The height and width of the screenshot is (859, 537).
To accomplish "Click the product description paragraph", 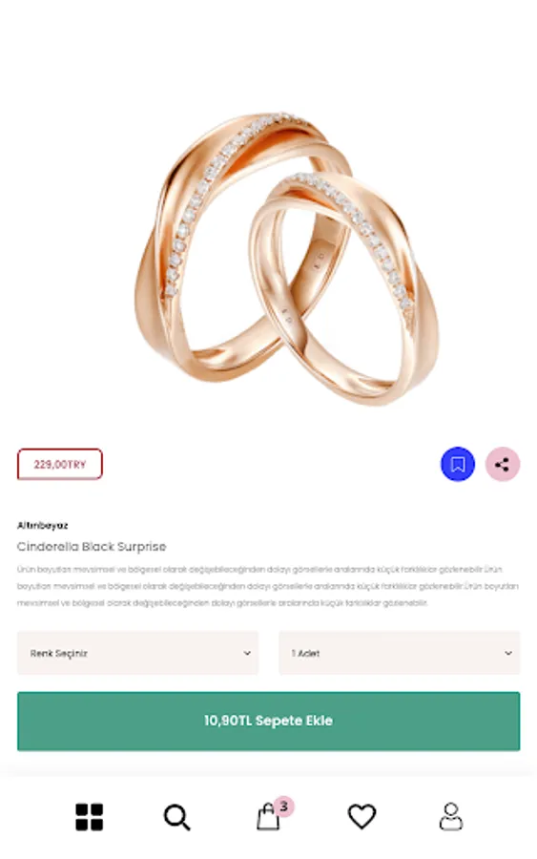I will coord(268,586).
